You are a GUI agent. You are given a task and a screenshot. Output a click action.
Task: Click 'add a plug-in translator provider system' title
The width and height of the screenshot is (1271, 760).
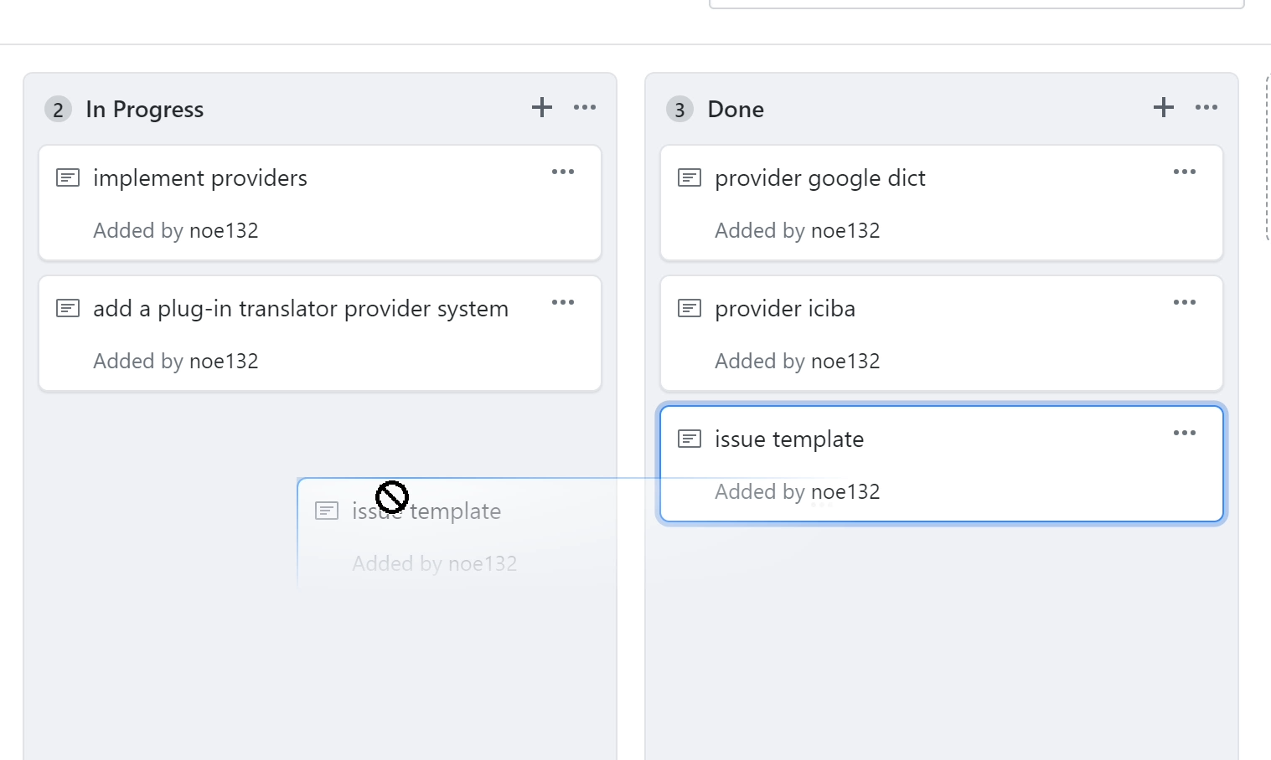[x=301, y=309]
